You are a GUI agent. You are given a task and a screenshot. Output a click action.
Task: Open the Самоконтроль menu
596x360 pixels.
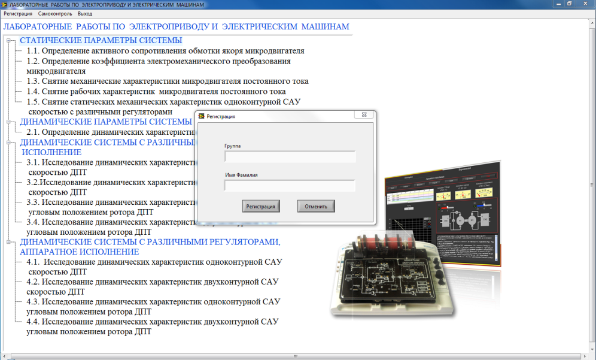[x=54, y=14]
